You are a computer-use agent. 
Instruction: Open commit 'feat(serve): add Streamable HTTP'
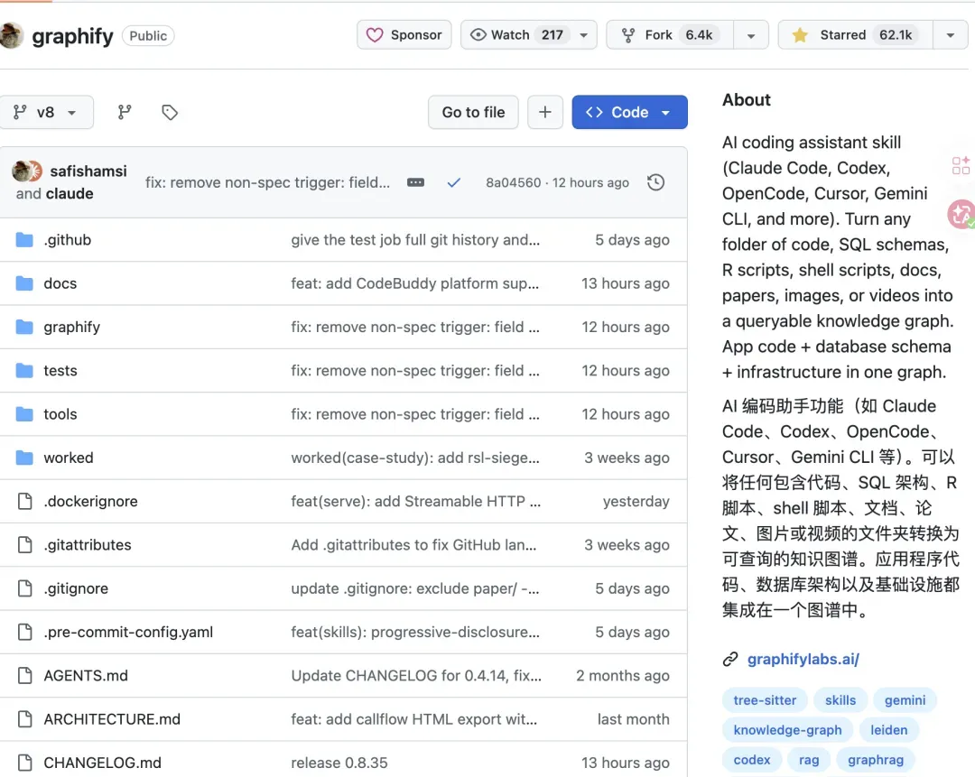(x=416, y=501)
